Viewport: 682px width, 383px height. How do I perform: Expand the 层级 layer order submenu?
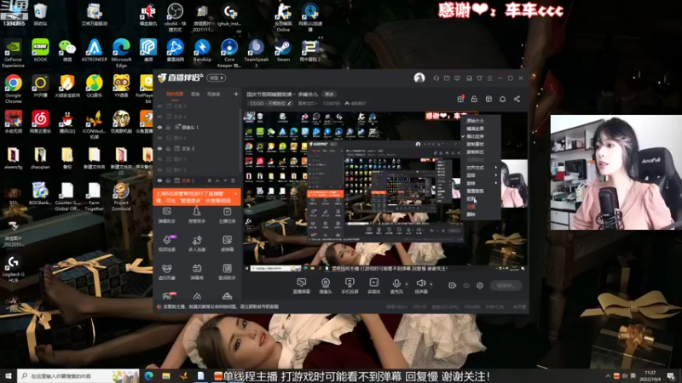pos(481,175)
